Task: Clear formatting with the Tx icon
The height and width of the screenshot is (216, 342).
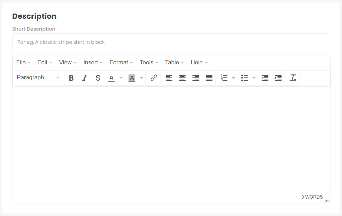Action: pyautogui.click(x=293, y=78)
